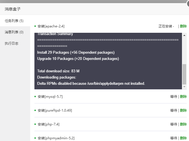Open the 执行日志 tab
The height and width of the screenshot is (141, 189).
12,44
